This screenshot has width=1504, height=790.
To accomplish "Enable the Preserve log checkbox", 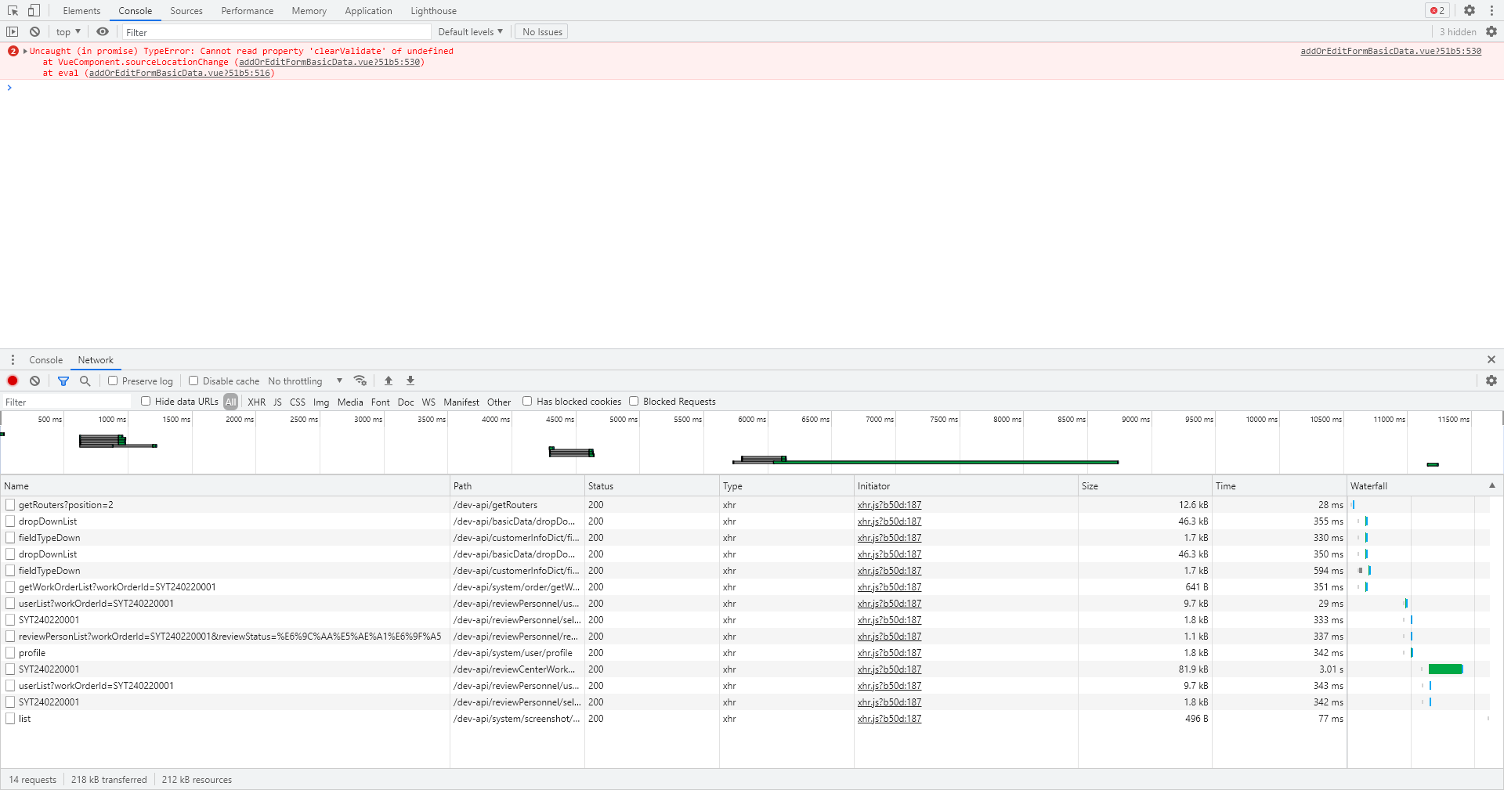I will (x=113, y=381).
